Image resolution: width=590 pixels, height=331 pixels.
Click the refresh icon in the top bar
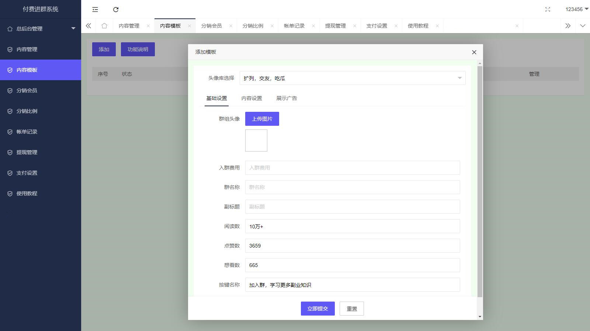pos(116,10)
